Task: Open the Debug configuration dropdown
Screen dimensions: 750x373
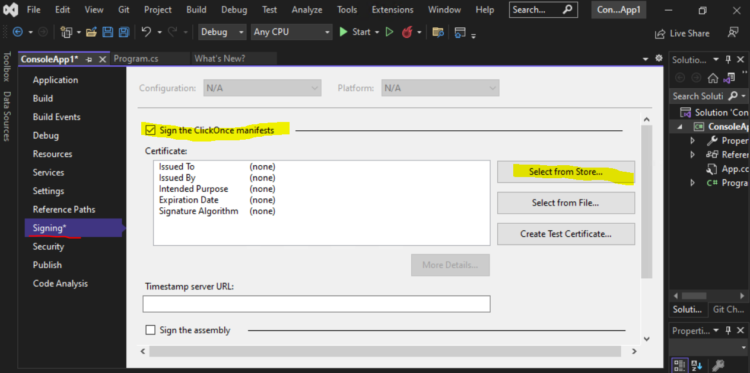Action: coord(222,32)
